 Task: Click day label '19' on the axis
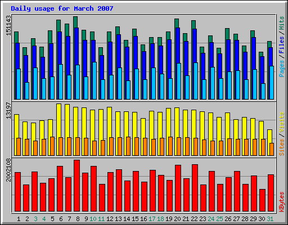169,219
